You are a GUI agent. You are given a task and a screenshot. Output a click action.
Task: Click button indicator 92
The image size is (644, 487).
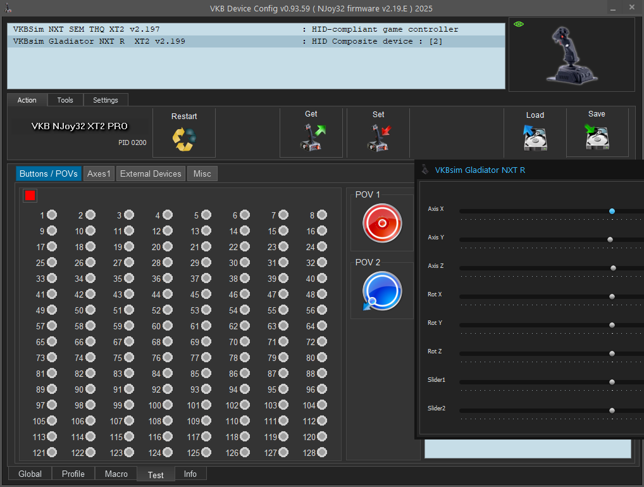[168, 389]
